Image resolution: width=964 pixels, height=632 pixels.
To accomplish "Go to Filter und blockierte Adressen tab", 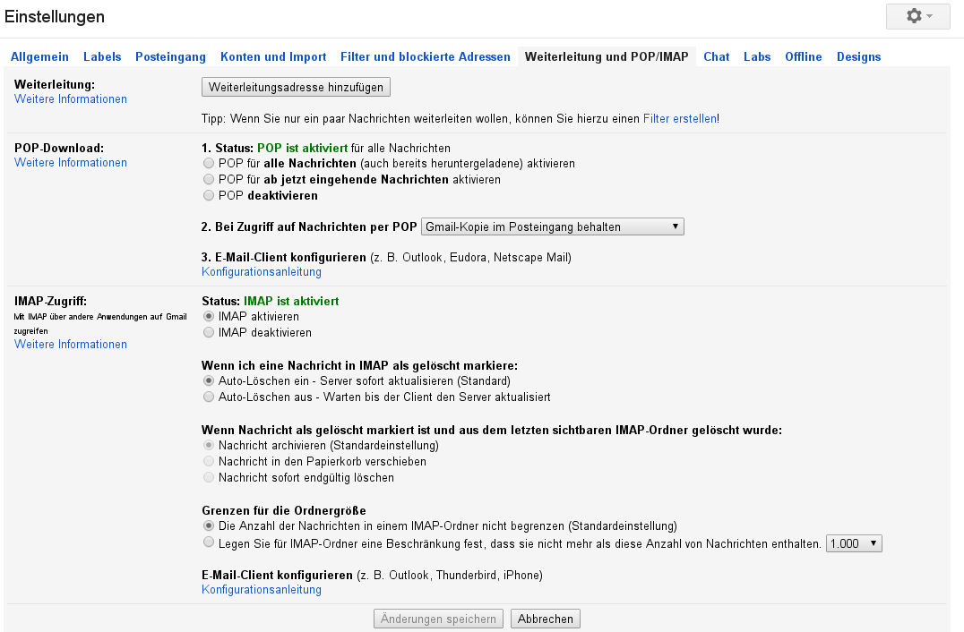I will click(426, 56).
